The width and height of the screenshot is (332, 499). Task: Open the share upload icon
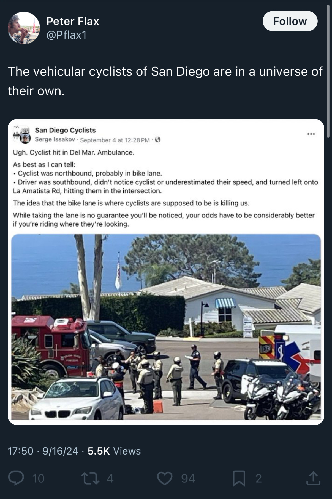click(313, 478)
